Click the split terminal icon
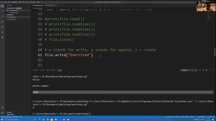This screenshot has height=121, width=216. [x=203, y=70]
